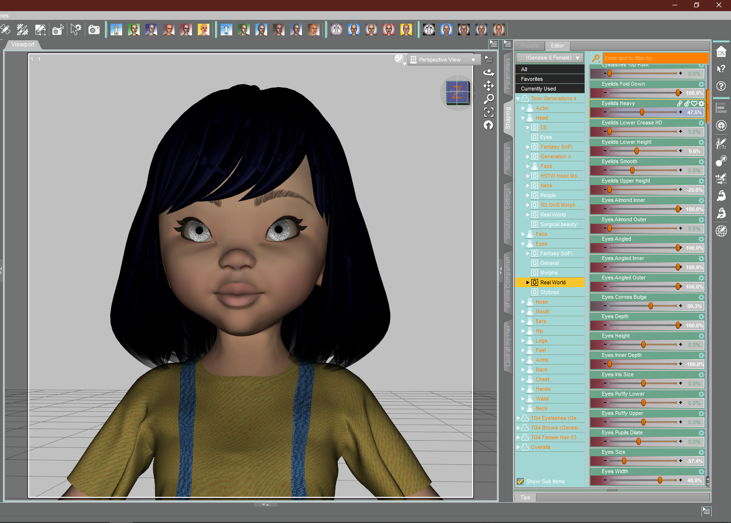Click the Viewport pane tab

[23, 45]
